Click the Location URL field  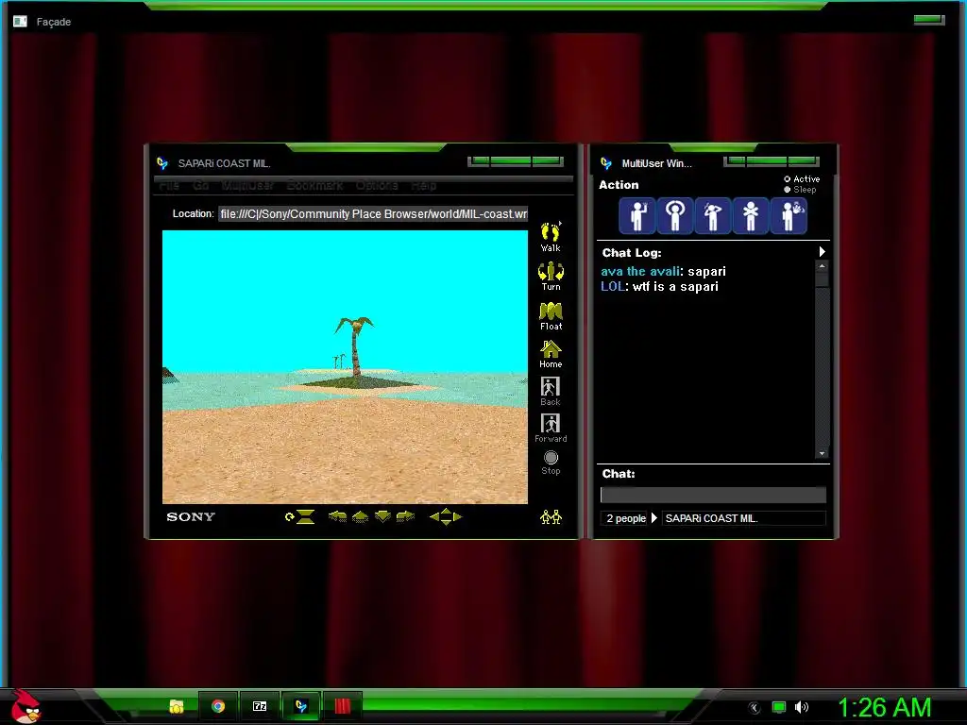[x=373, y=214]
